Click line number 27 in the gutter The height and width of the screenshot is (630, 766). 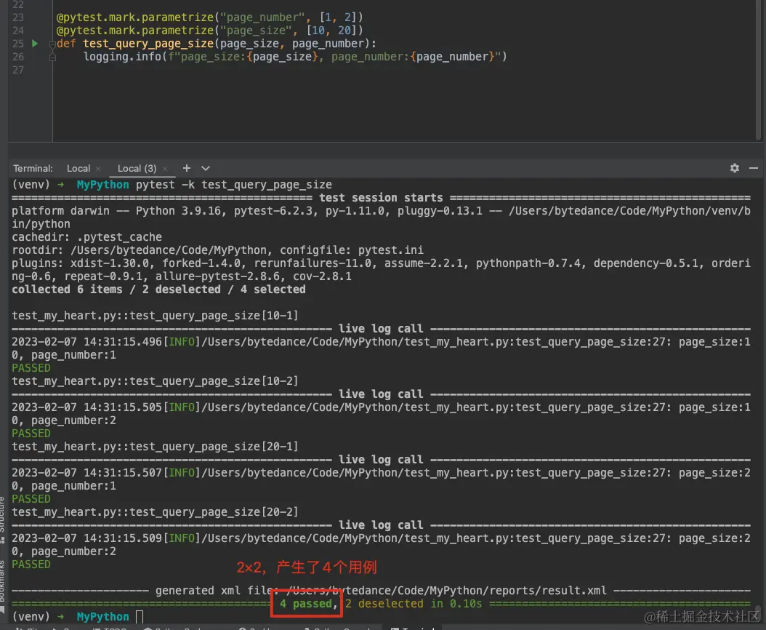pos(18,70)
